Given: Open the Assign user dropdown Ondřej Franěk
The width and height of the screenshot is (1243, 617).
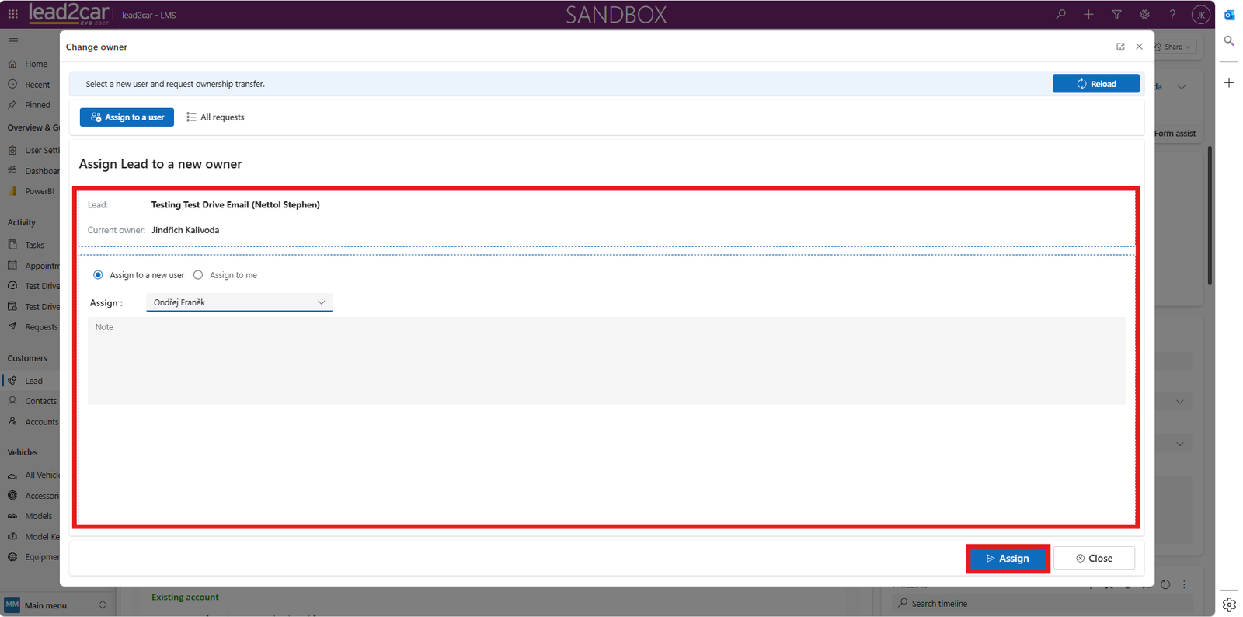Looking at the screenshot, I should pyautogui.click(x=239, y=302).
